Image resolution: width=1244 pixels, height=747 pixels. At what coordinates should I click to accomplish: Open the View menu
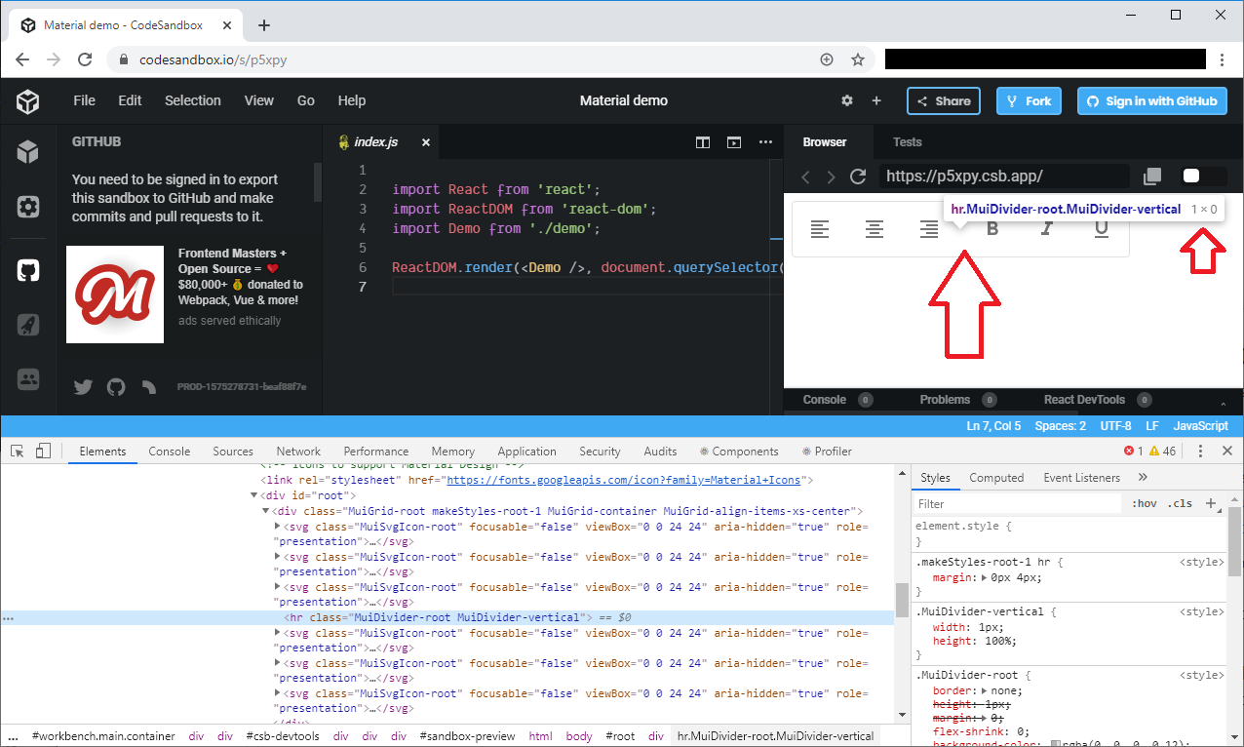pos(259,100)
